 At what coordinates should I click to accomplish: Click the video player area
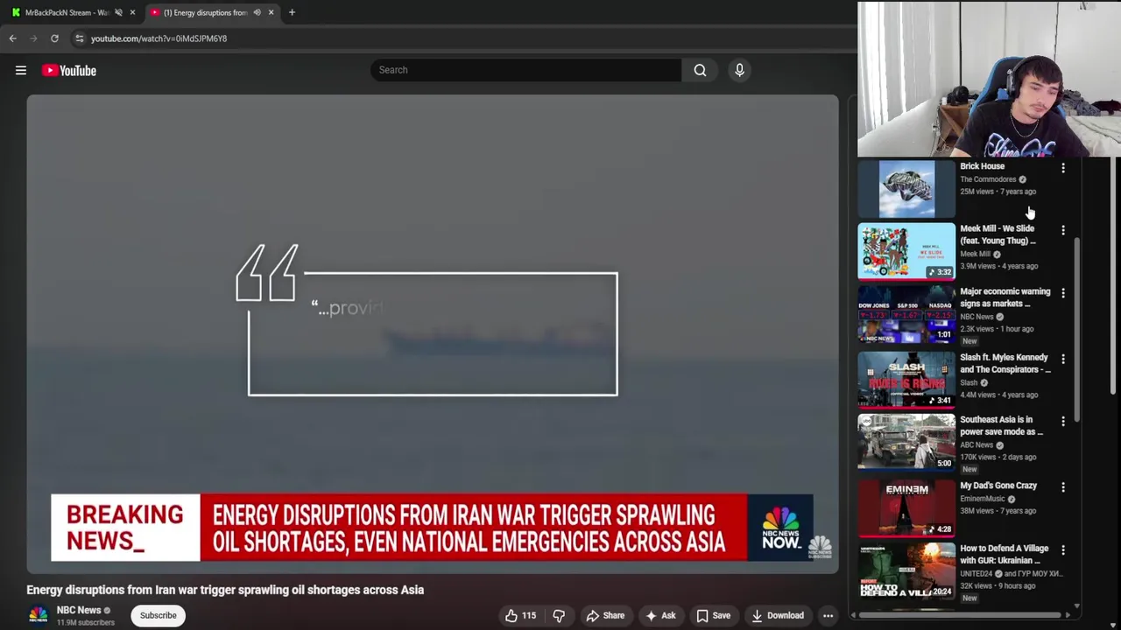(x=432, y=333)
